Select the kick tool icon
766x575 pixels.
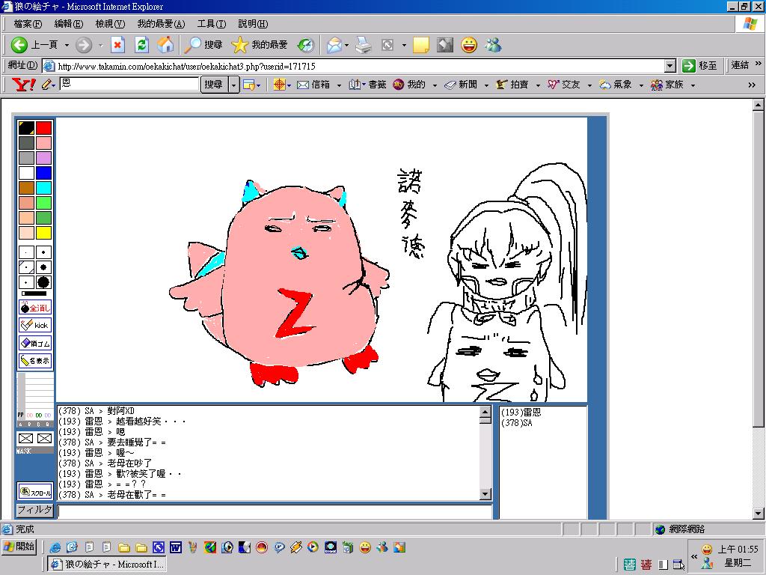tap(35, 325)
